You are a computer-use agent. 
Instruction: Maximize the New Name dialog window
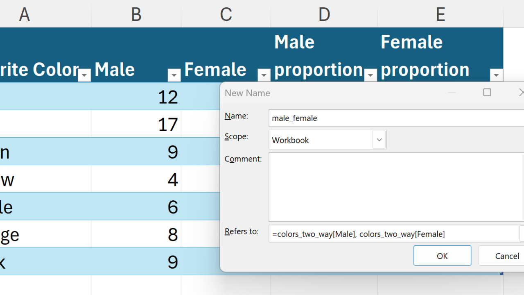(487, 93)
